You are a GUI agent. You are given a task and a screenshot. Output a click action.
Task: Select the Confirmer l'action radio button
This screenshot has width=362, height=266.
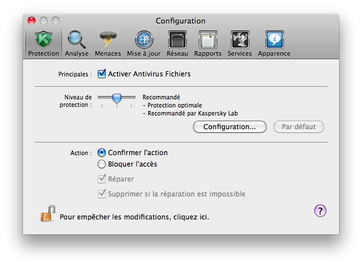coord(102,153)
